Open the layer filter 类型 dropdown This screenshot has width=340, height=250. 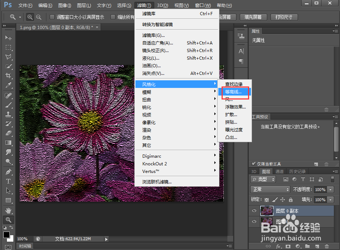[x=263, y=179]
